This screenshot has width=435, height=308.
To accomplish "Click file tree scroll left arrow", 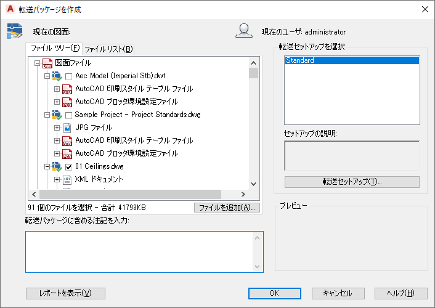I will [x=34, y=194].
